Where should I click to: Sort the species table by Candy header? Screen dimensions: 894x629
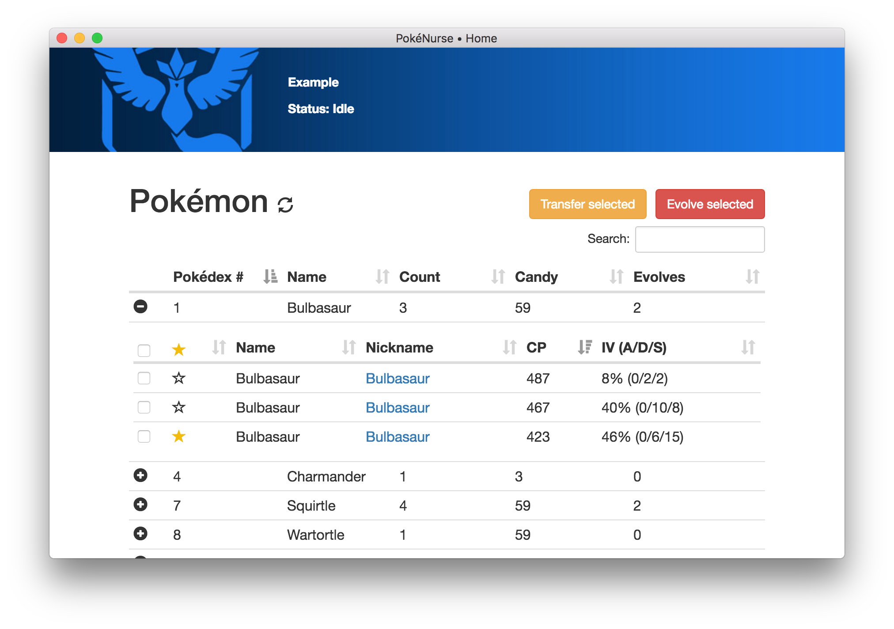(536, 277)
